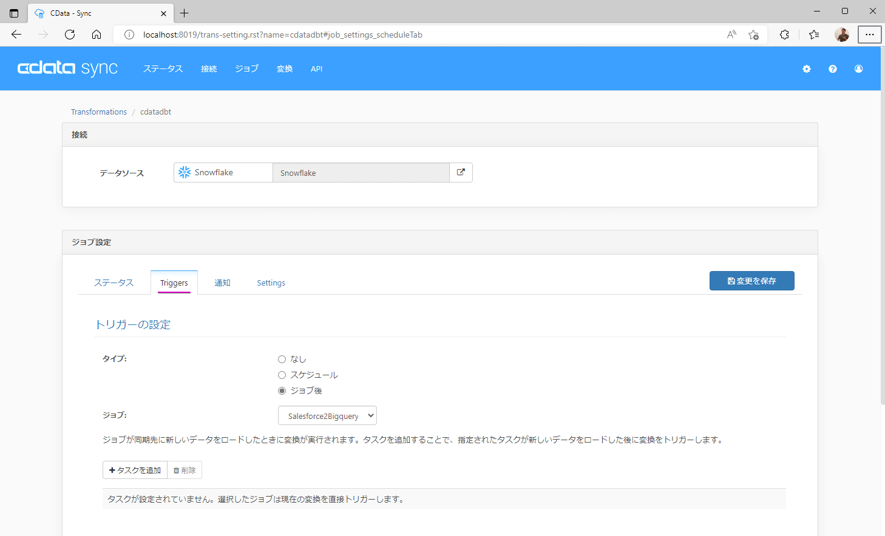Open the Salesforce2Bigquery job dropdown
Screen dimensions: 885x536
327,416
